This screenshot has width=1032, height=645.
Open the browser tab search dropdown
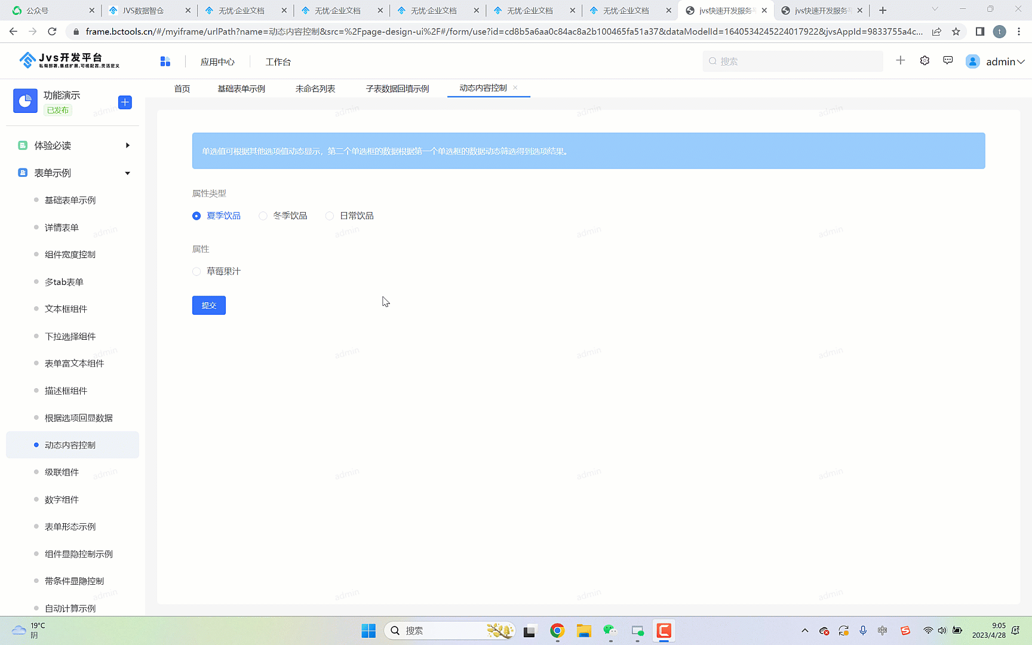click(935, 9)
